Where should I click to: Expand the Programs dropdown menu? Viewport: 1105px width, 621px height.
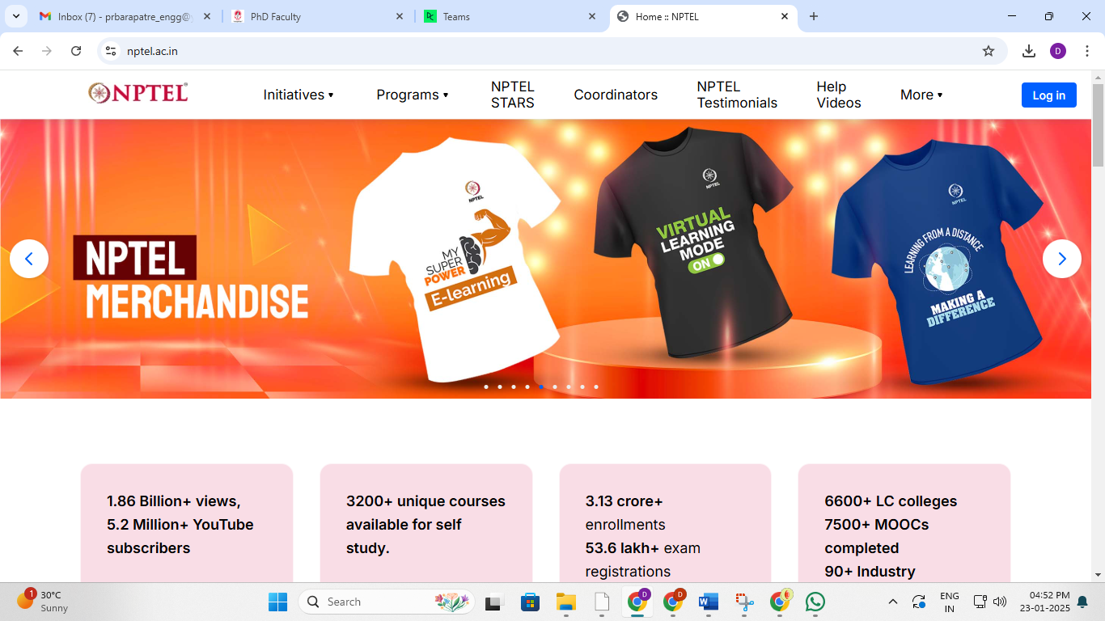click(x=413, y=95)
